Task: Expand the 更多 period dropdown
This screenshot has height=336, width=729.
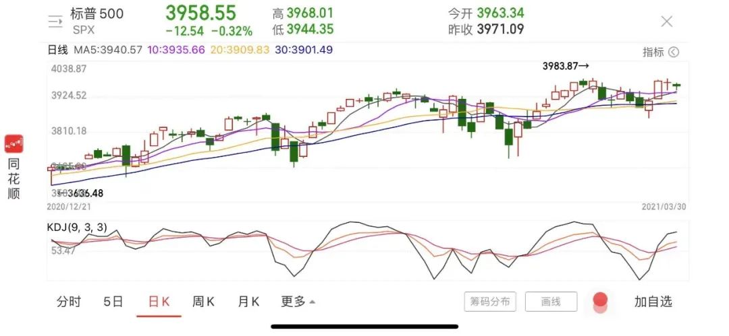Action: click(x=298, y=302)
